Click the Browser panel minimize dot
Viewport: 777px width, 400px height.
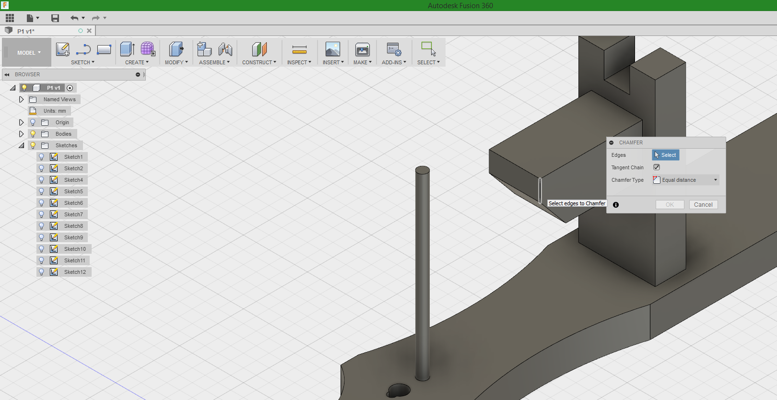pyautogui.click(x=138, y=74)
